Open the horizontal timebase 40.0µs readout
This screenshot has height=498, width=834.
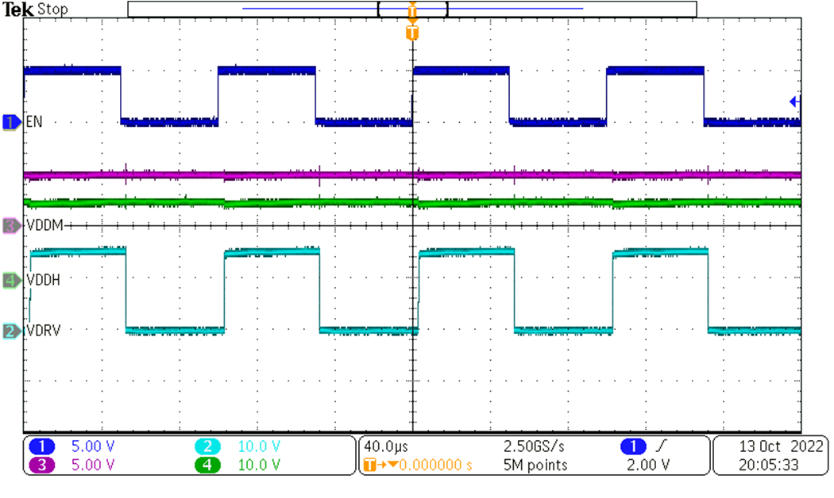[x=384, y=446]
